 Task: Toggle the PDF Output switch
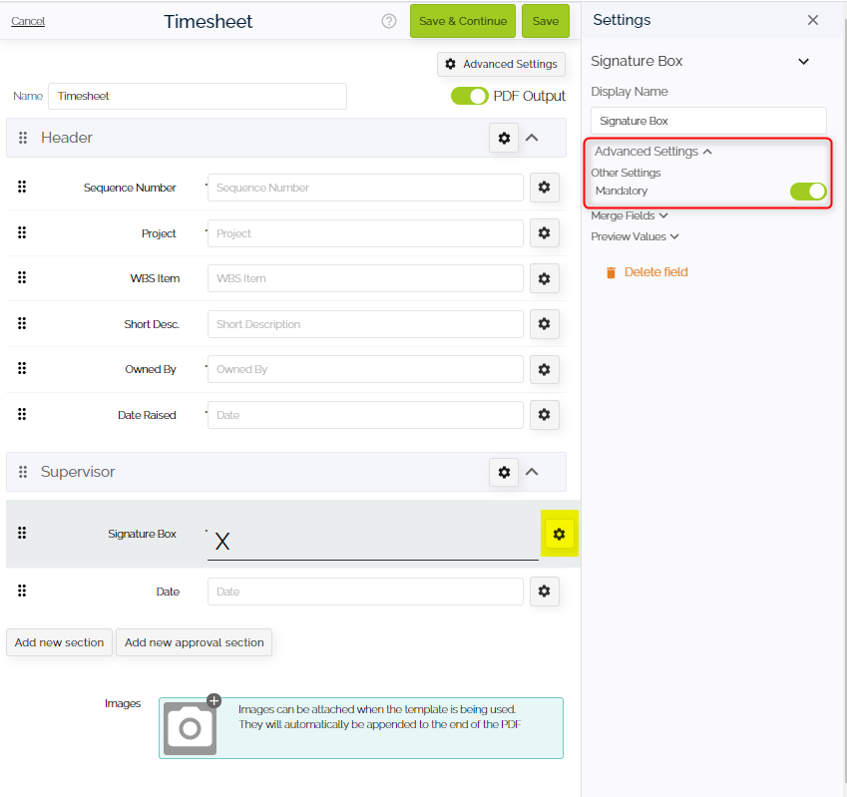click(470, 96)
